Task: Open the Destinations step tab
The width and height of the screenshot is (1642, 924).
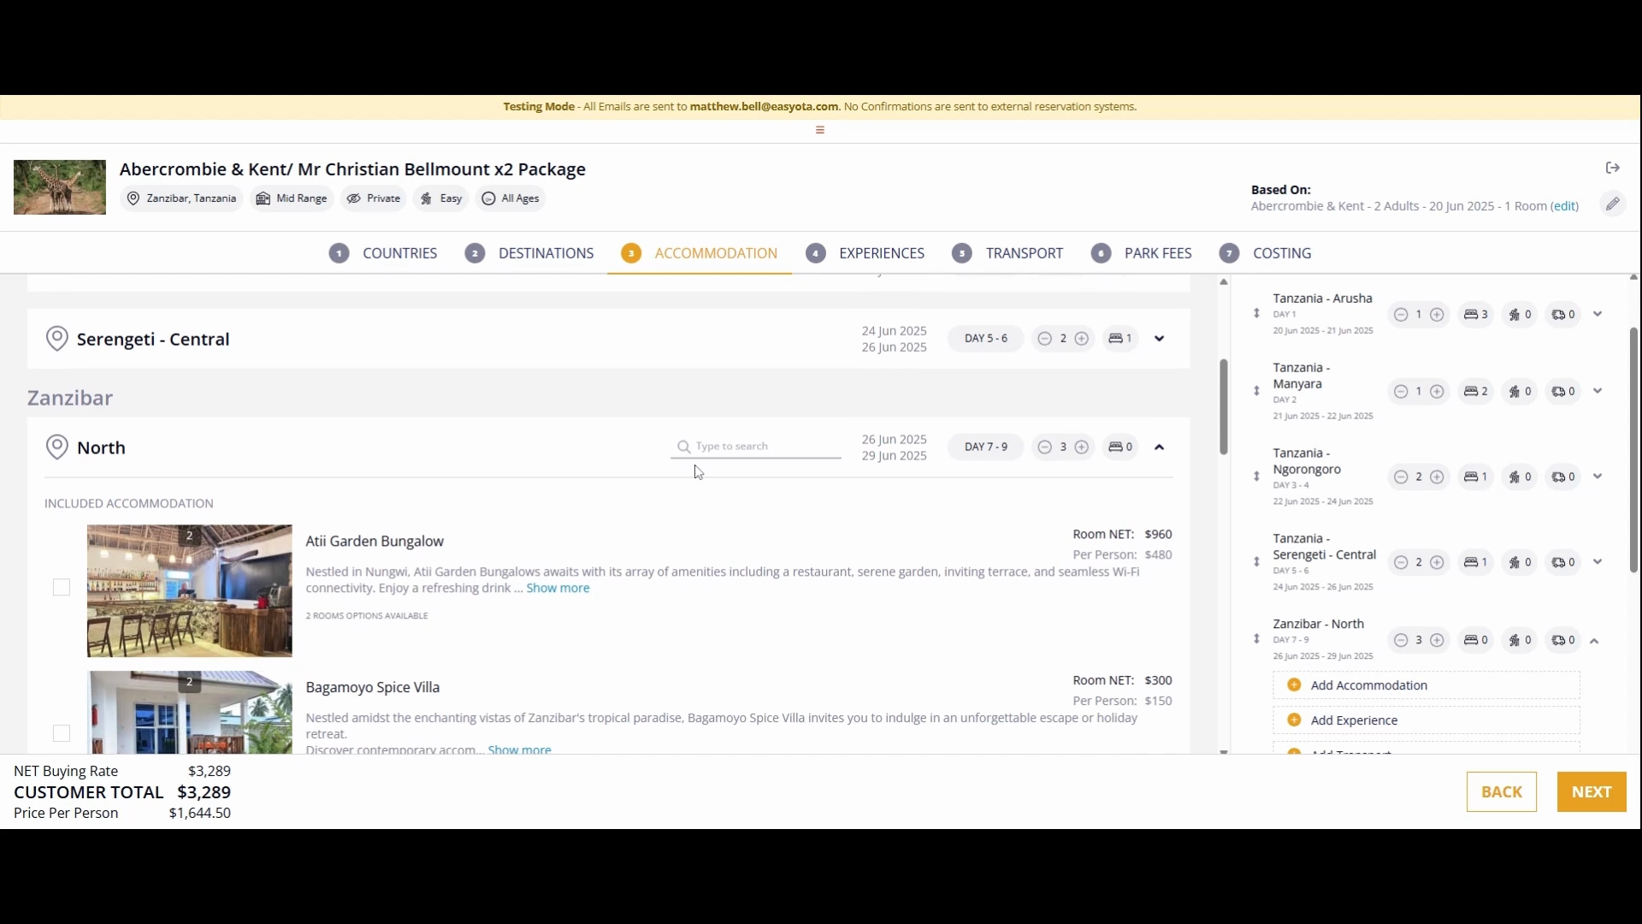Action: pos(529,253)
